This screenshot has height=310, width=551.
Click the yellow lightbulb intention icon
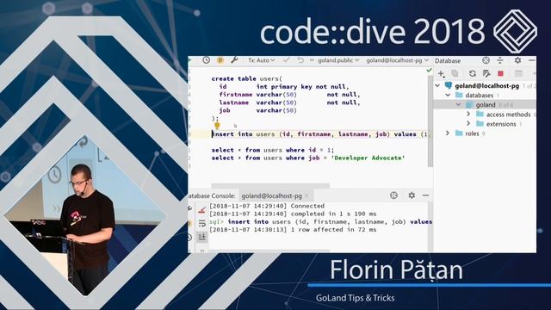pyautogui.click(x=217, y=126)
